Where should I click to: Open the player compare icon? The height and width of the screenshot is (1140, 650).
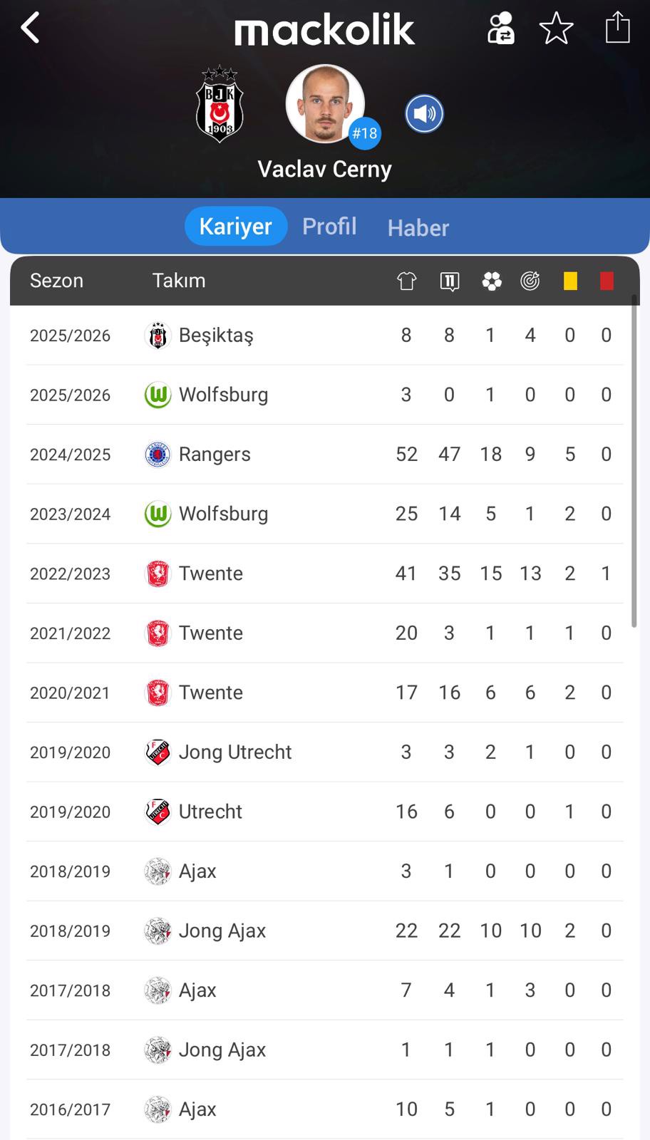point(500,28)
